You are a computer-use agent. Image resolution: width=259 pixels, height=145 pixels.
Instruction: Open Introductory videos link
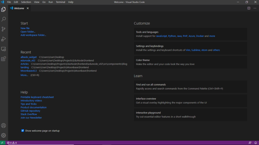(31, 101)
